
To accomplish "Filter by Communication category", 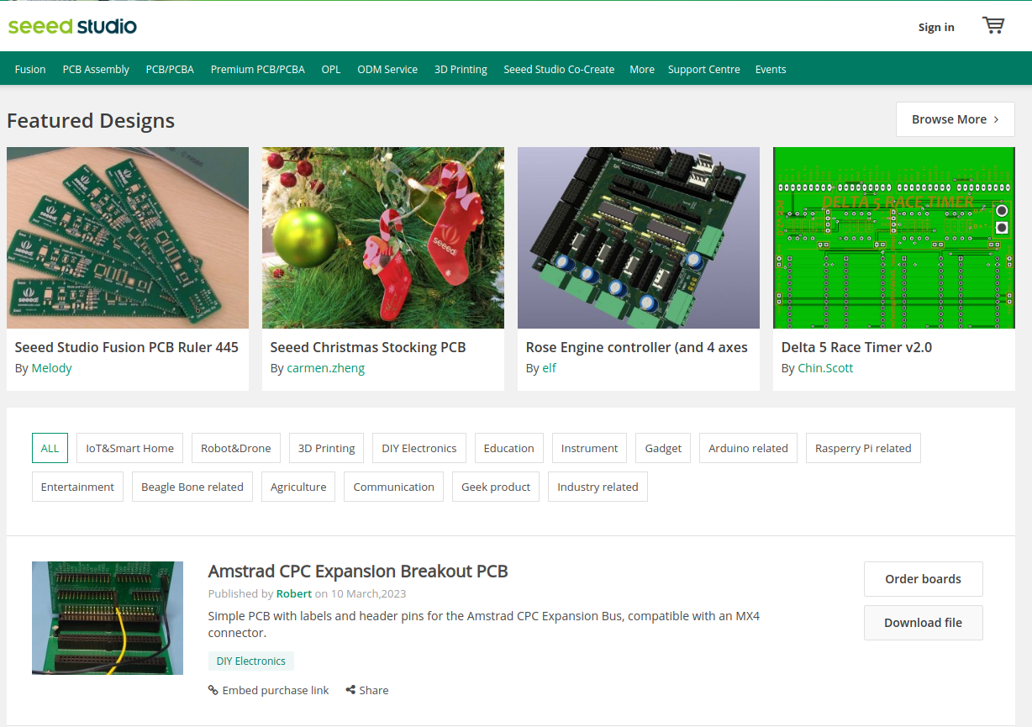I will pos(393,487).
